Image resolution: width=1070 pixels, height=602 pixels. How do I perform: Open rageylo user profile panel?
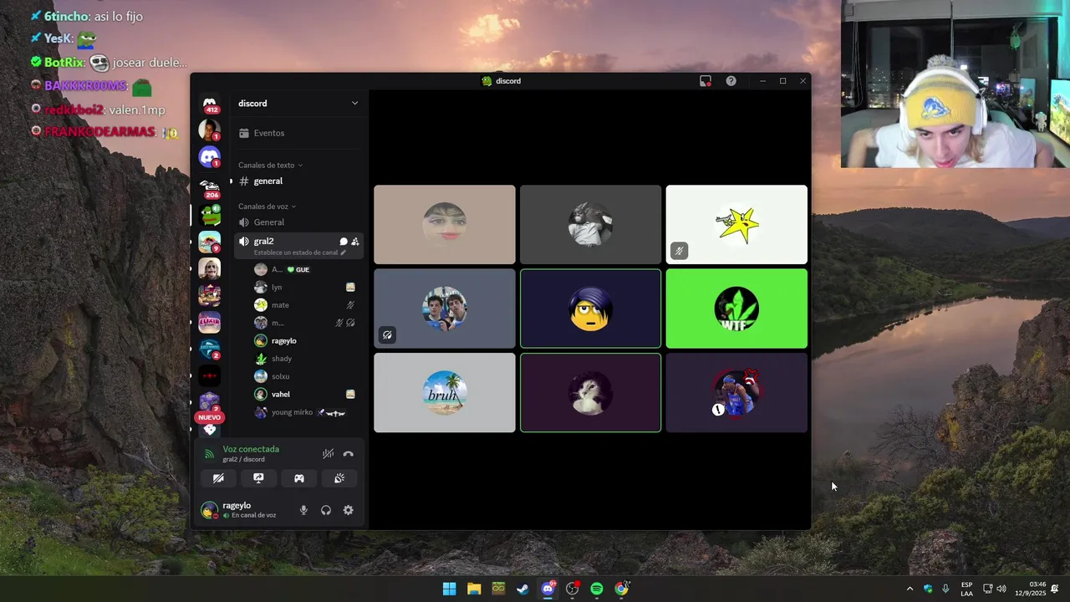pyautogui.click(x=242, y=510)
